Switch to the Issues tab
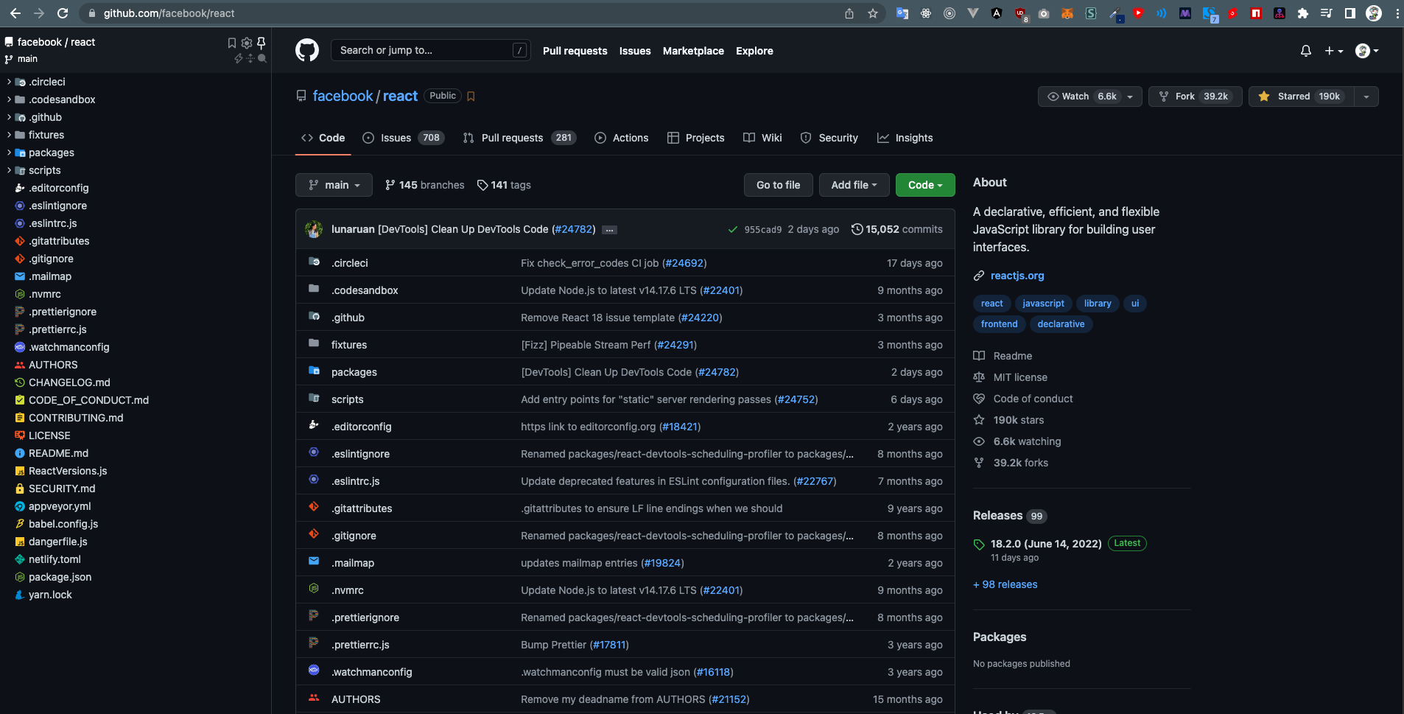Image resolution: width=1404 pixels, height=714 pixels. click(x=403, y=138)
